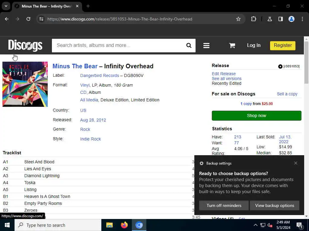This screenshot has width=309, height=231.
Task: Open the Dangerbird Records label link
Action: point(100,75)
